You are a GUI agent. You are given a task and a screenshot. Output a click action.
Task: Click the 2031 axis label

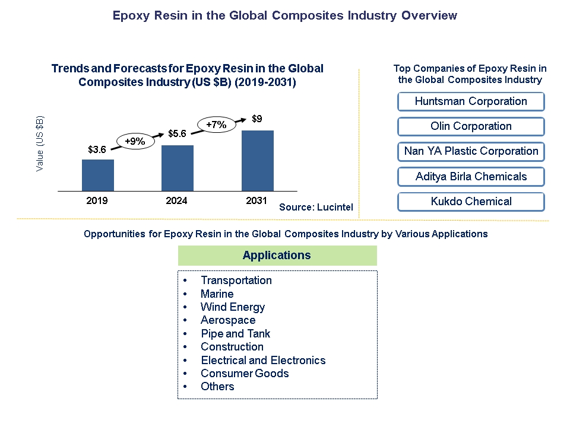coord(256,200)
